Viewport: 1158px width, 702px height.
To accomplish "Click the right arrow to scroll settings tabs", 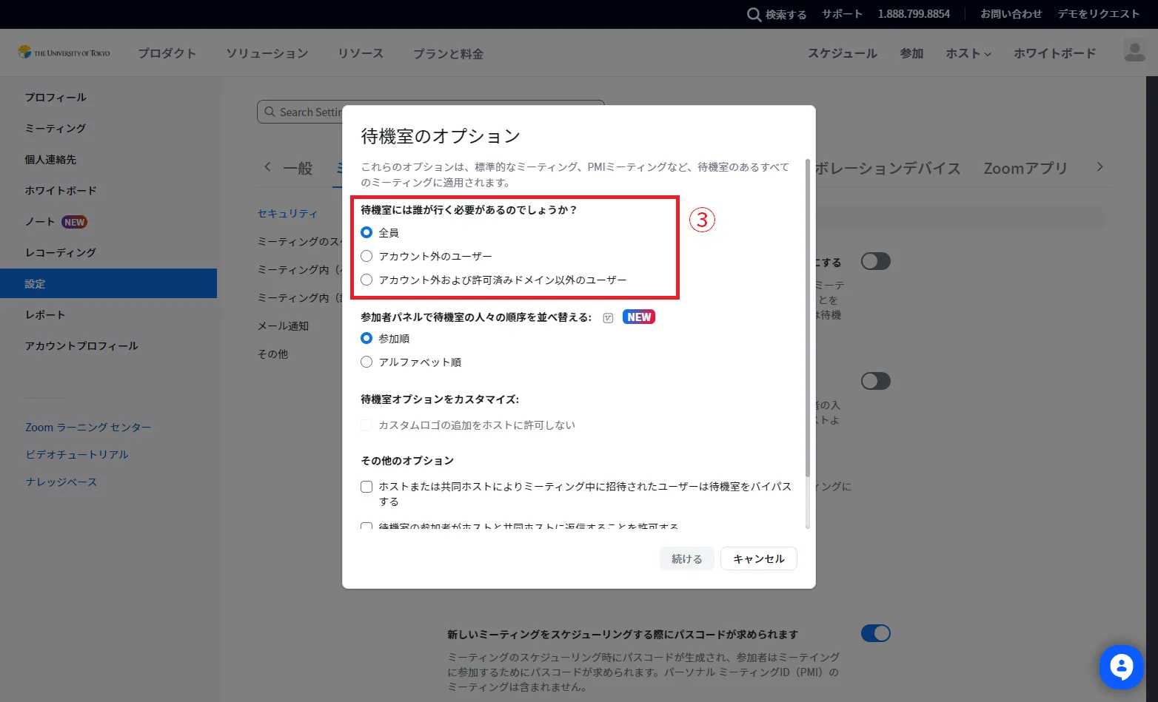I will coord(1100,167).
